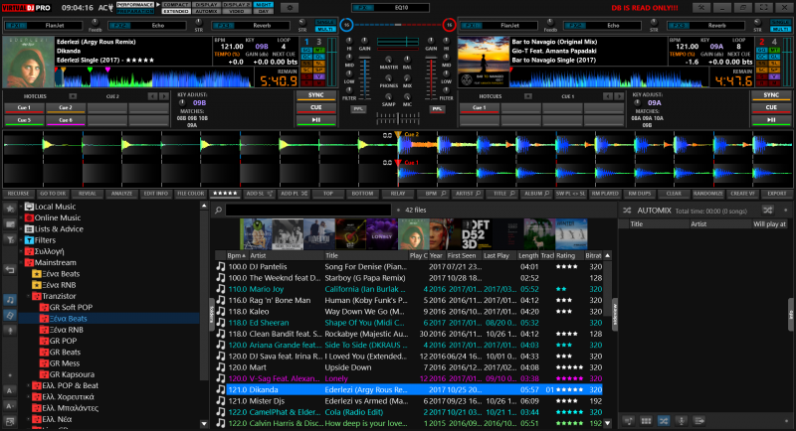Screen dimensions: 796x431
Task: Toggle the FX1 FlanJet effect on left deck
Action: tap(16, 25)
